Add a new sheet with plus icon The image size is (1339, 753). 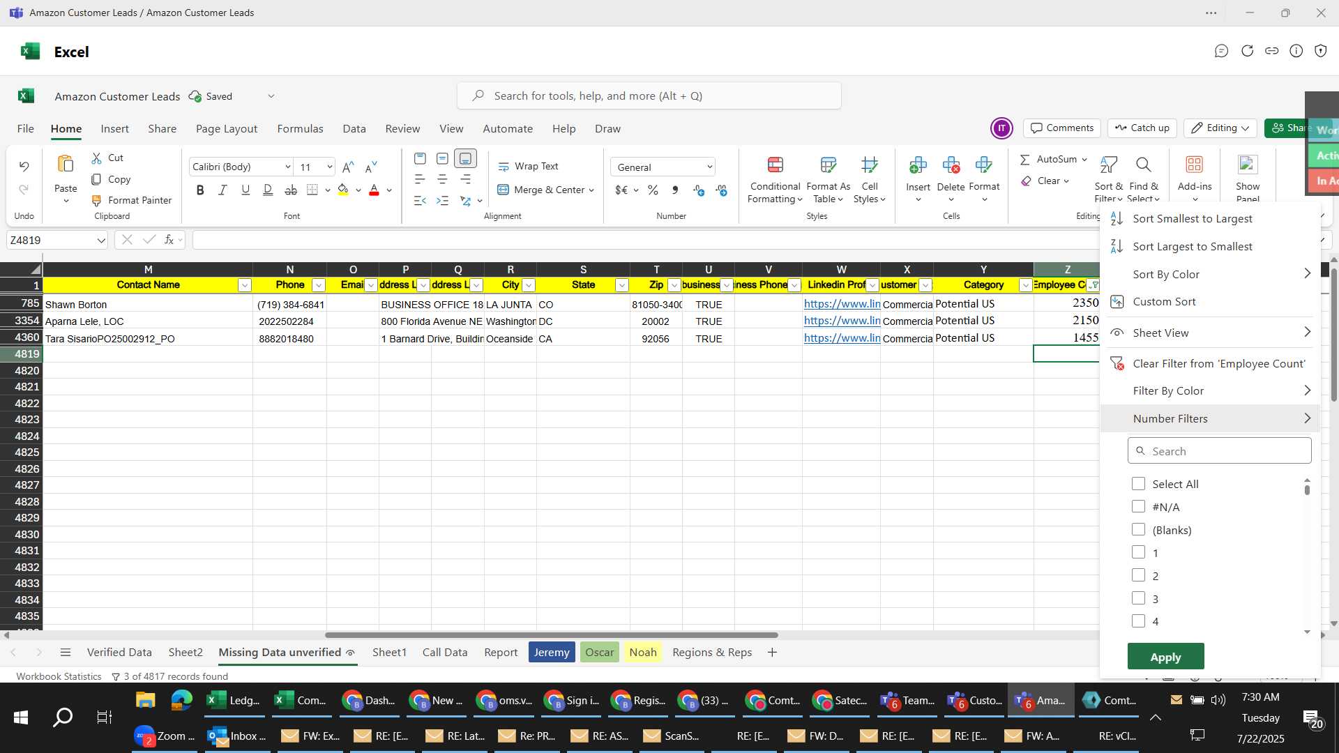coord(772,653)
